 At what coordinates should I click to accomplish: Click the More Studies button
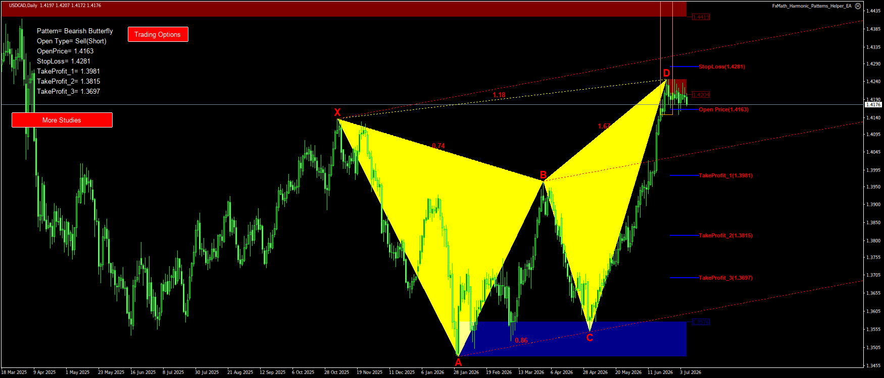pyautogui.click(x=62, y=120)
